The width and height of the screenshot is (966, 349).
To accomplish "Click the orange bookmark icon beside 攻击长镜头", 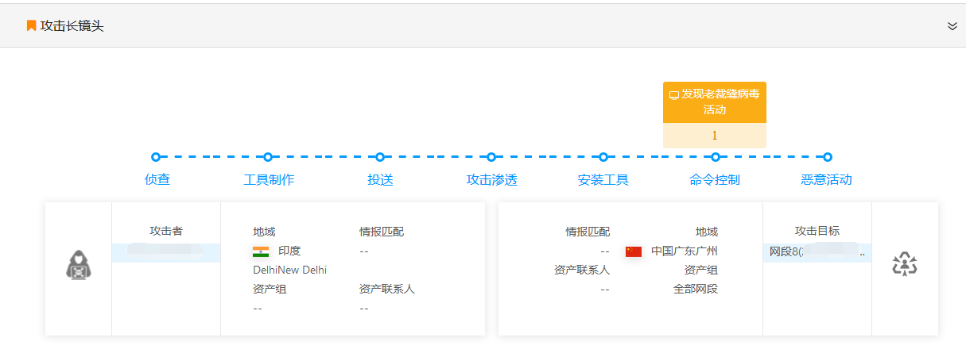I will point(31,26).
